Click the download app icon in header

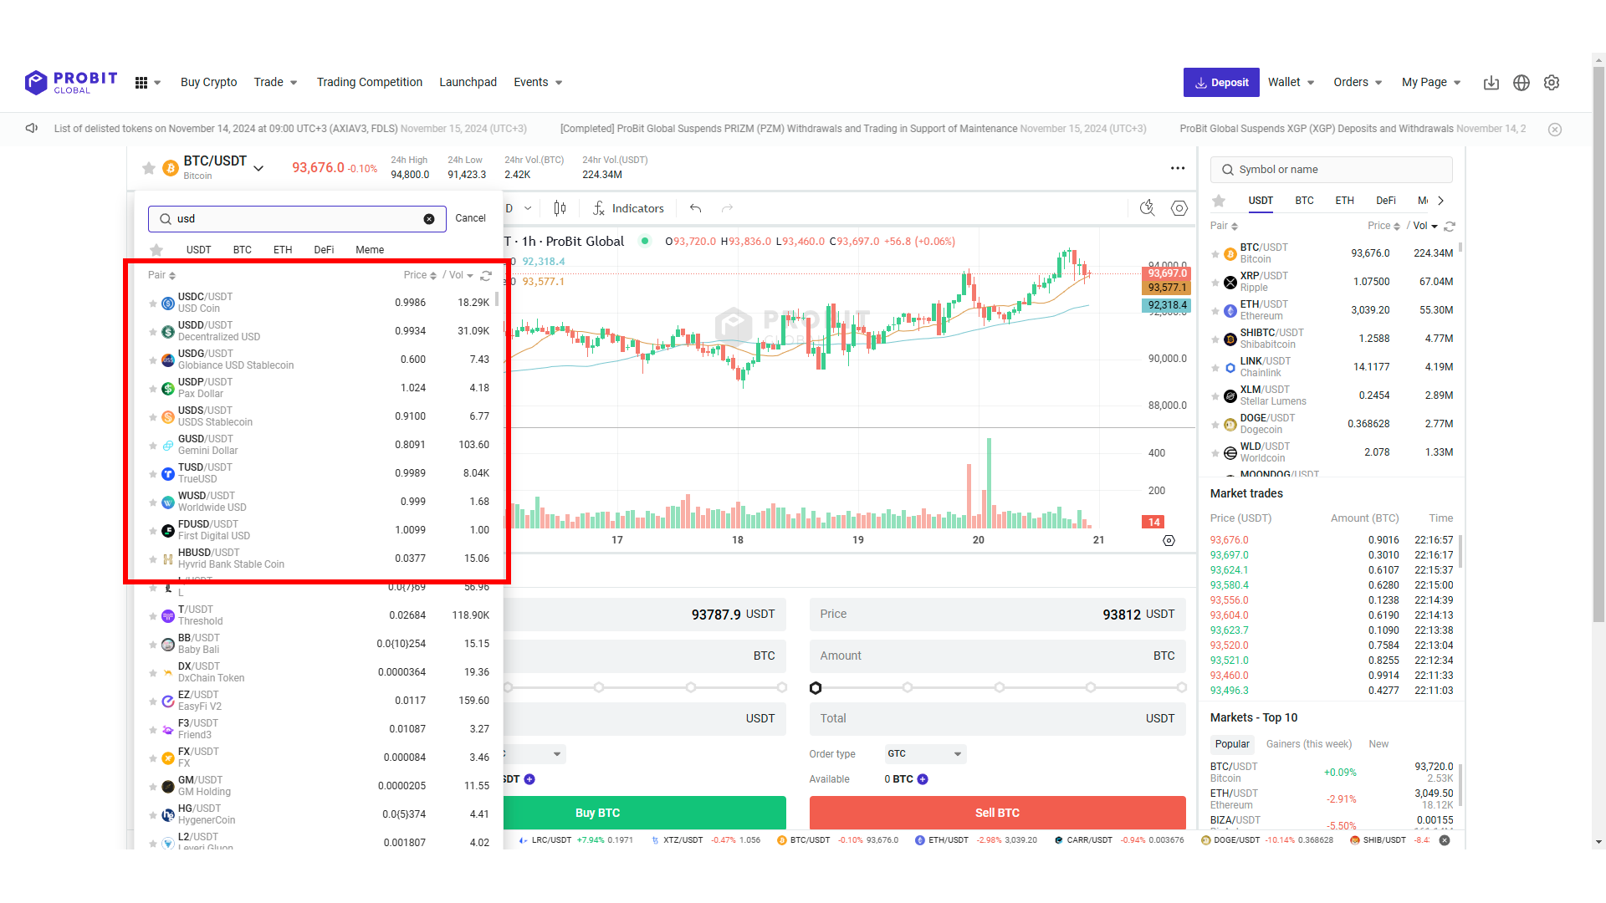pyautogui.click(x=1491, y=83)
